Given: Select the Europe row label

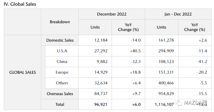Looking at the screenshot, I should click(x=62, y=72).
